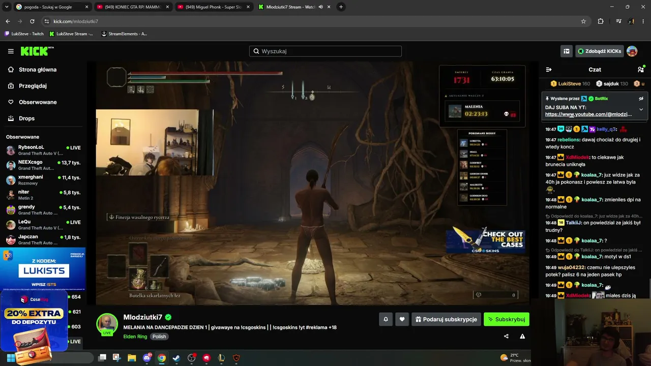Viewport: 651px width, 366px height.
Task: Open the weather widget in the taskbar
Action: coord(516,358)
